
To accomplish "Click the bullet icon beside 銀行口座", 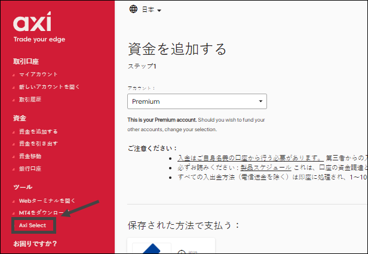I will pos(14,169).
